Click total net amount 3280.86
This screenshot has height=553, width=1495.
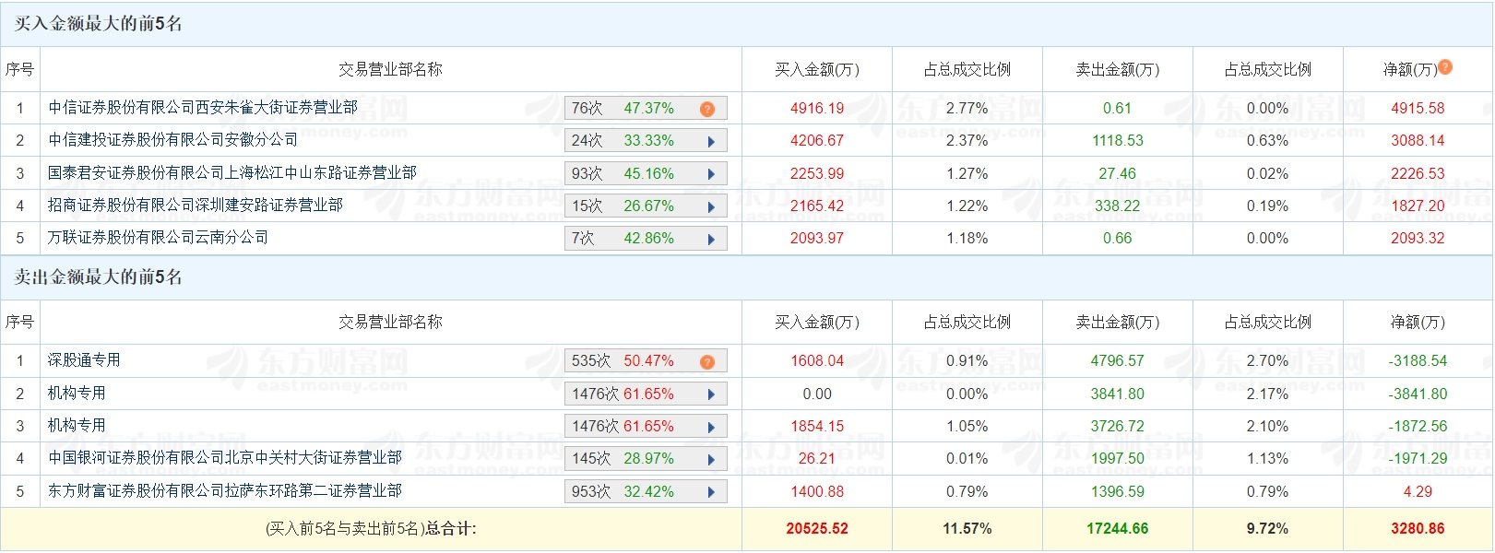click(1418, 529)
